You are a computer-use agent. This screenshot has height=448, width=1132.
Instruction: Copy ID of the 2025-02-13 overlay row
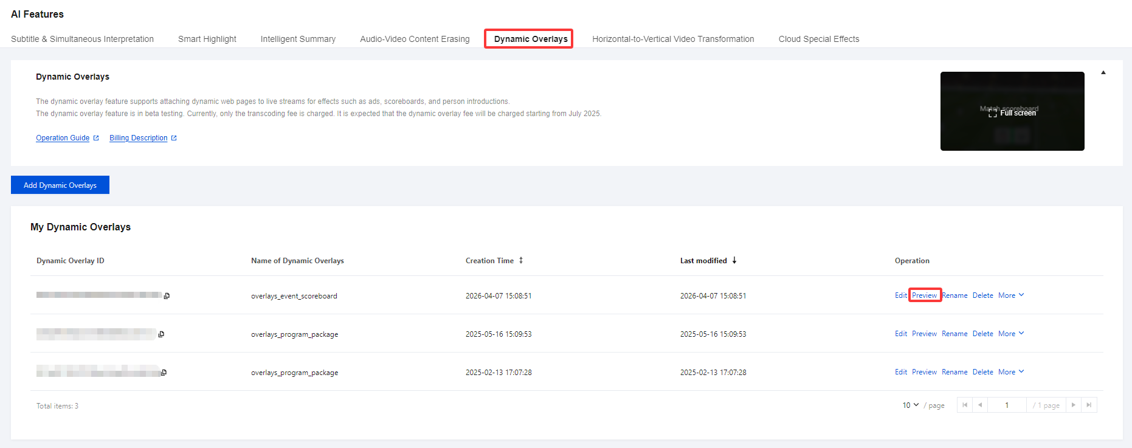point(164,373)
